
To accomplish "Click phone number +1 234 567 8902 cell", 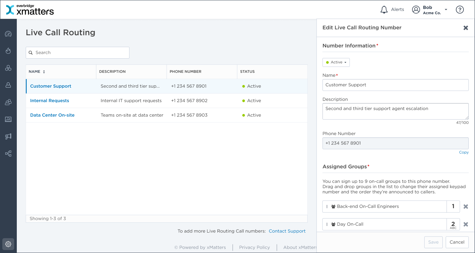I will pos(189,100).
